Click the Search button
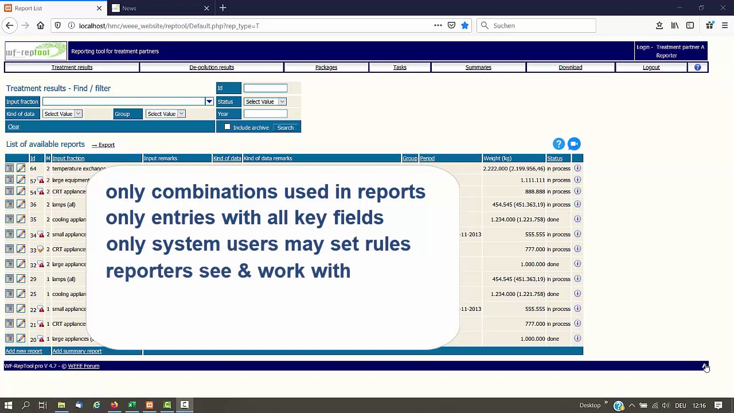The height and width of the screenshot is (413, 734). (x=285, y=127)
